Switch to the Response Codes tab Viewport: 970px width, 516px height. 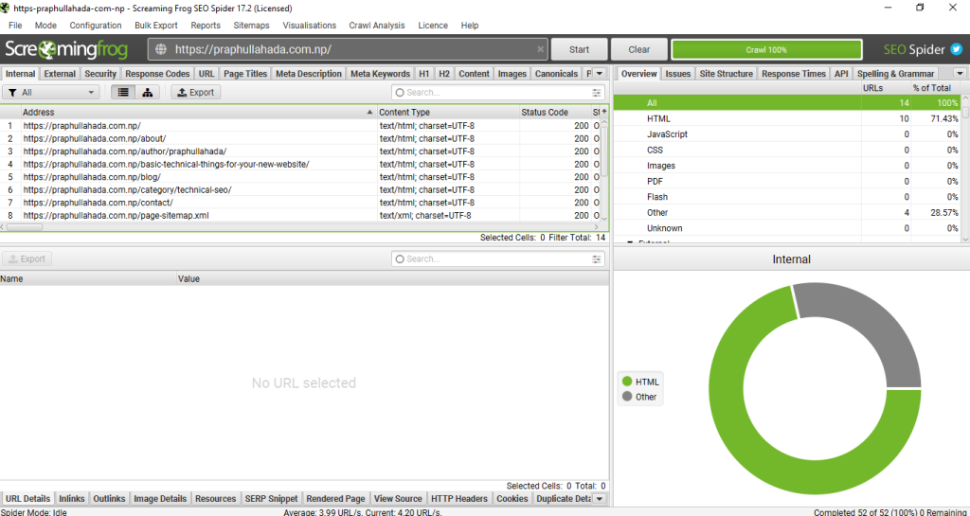(x=157, y=74)
